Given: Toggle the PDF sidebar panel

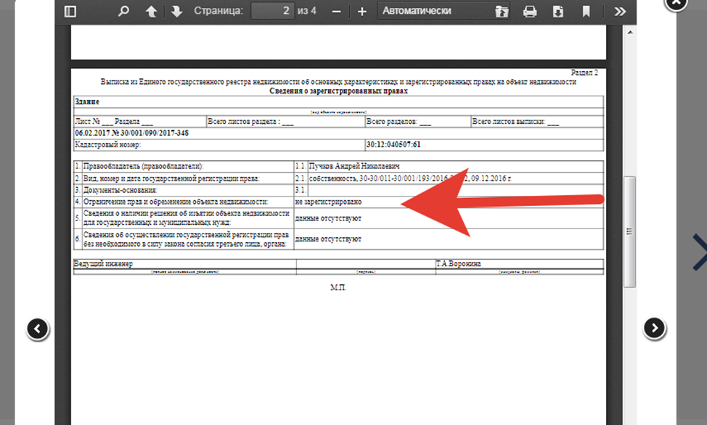Looking at the screenshot, I should coord(70,12).
